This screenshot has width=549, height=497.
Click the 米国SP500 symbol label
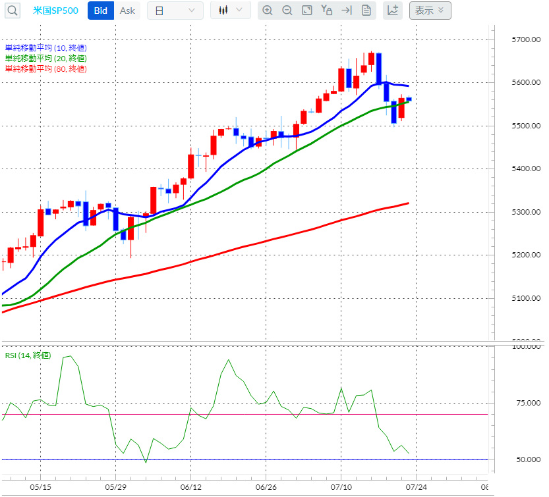(x=56, y=11)
